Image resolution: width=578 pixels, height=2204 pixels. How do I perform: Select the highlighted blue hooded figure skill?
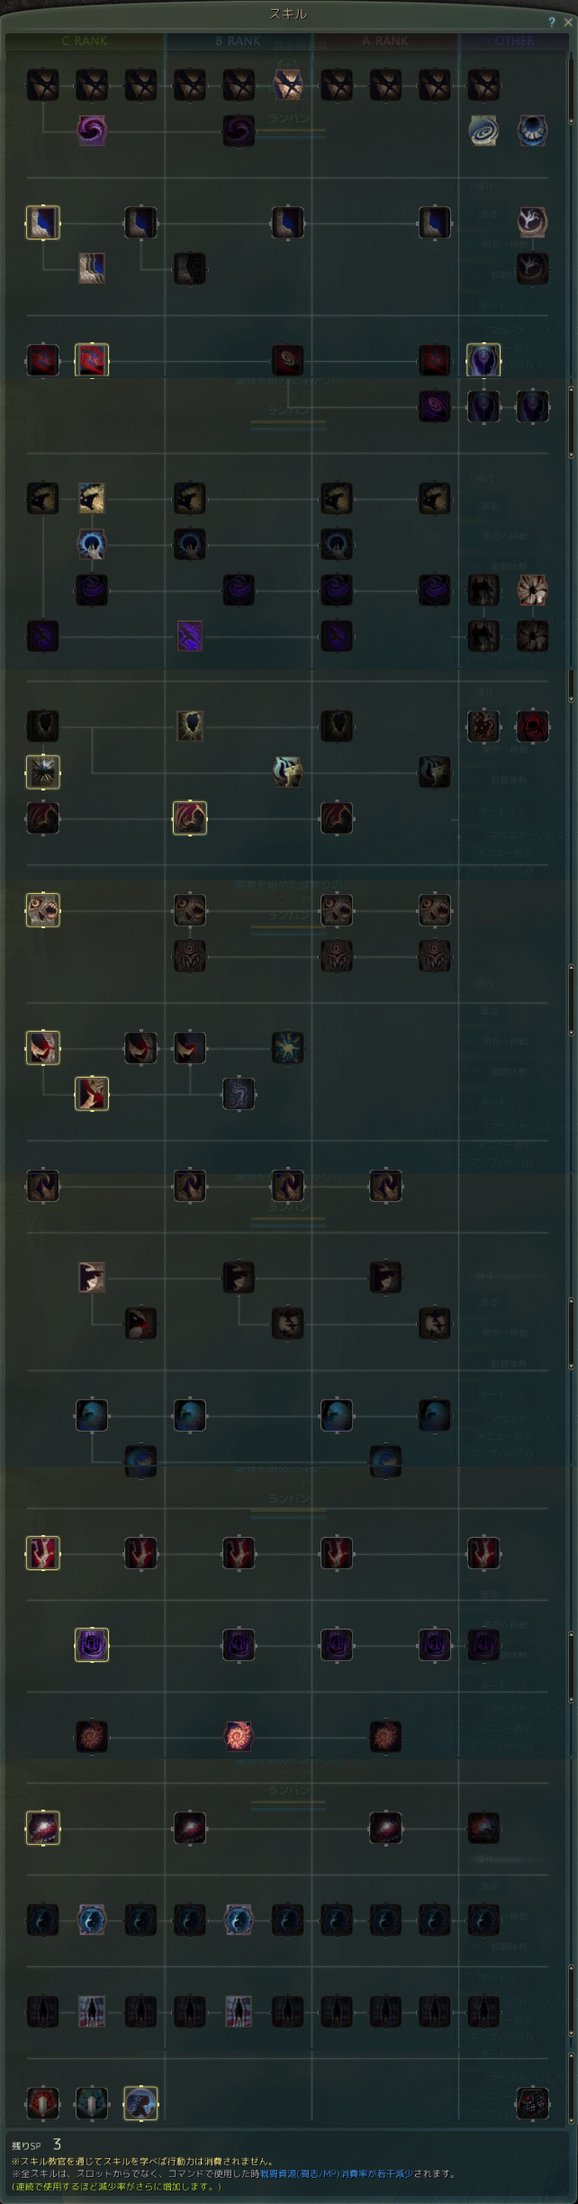[x=483, y=360]
